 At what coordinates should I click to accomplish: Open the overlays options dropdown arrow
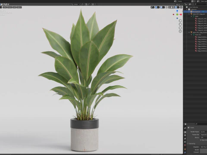163,7
